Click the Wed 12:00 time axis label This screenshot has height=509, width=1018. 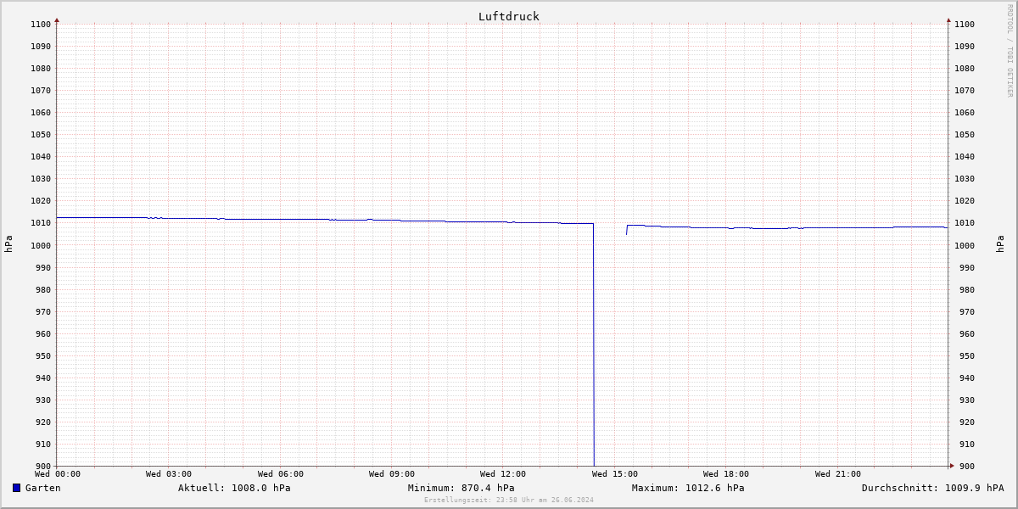point(503,474)
